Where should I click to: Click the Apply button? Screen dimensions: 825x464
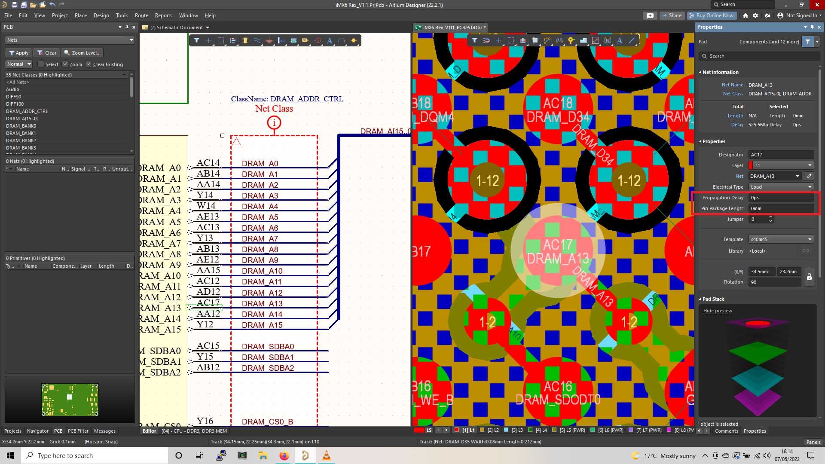[x=18, y=53]
